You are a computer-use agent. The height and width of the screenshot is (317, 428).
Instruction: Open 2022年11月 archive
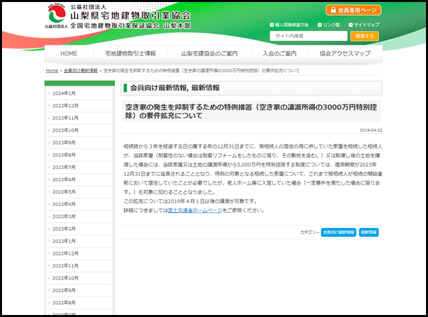pyautogui.click(x=79, y=266)
